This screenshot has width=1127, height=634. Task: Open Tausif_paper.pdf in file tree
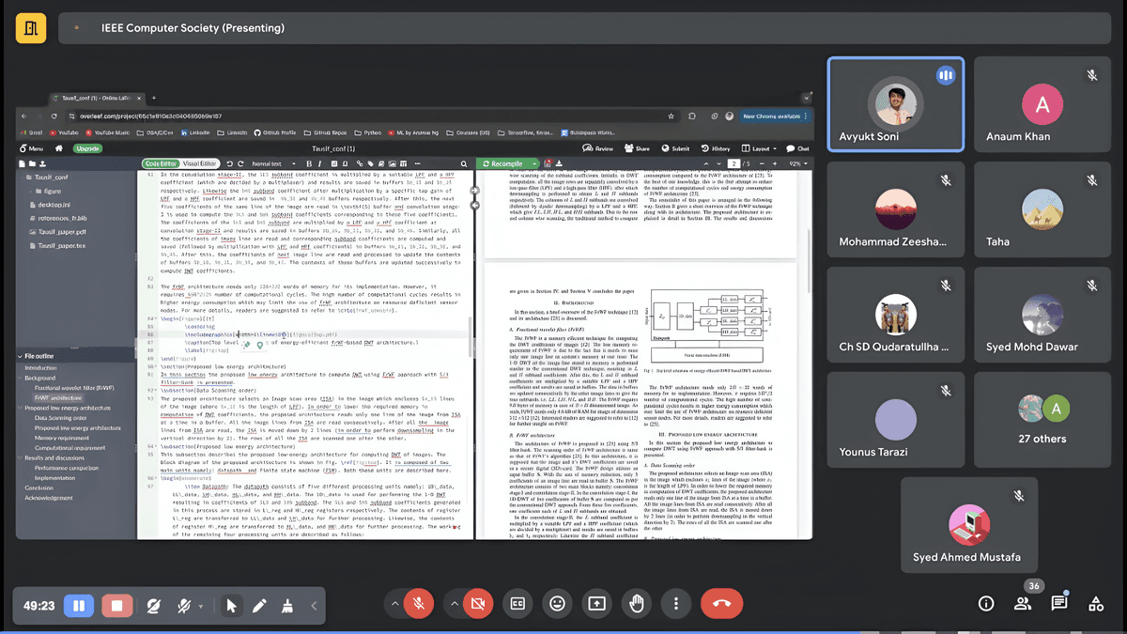click(x=57, y=231)
